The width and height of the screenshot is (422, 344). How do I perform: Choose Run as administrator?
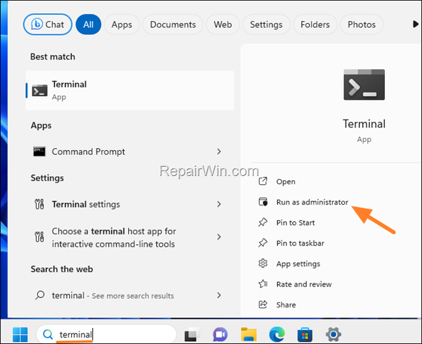pyautogui.click(x=312, y=202)
